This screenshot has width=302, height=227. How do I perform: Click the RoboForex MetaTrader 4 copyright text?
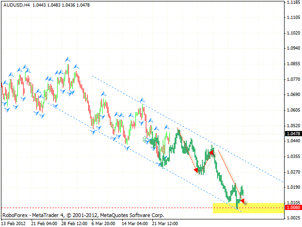click(x=83, y=215)
